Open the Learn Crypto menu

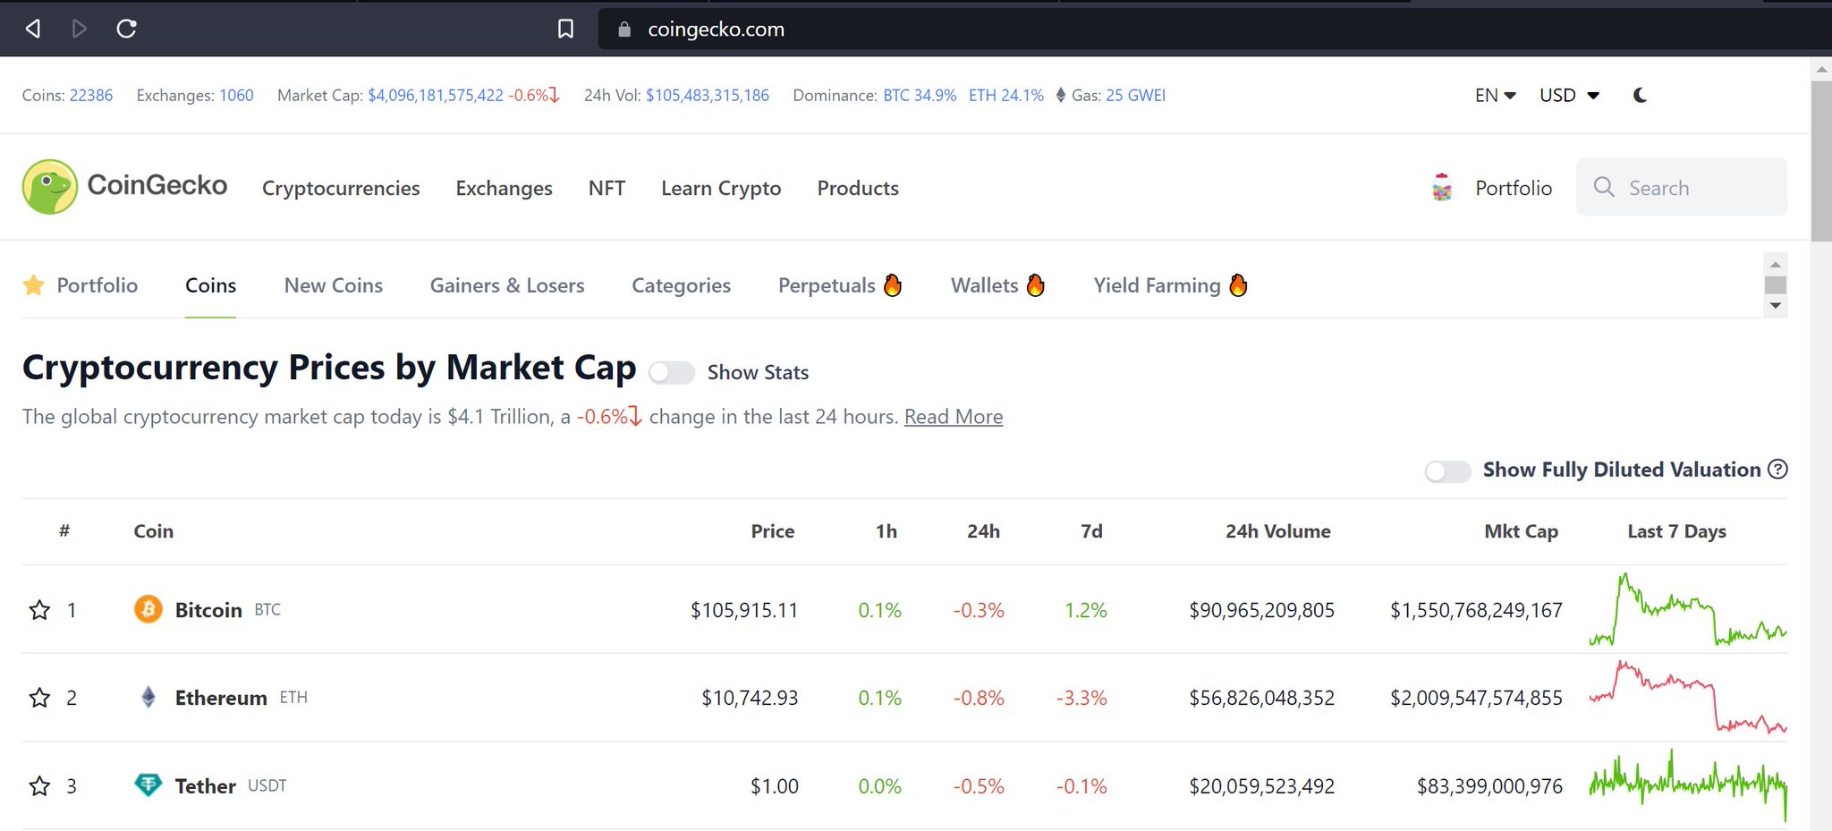721,188
